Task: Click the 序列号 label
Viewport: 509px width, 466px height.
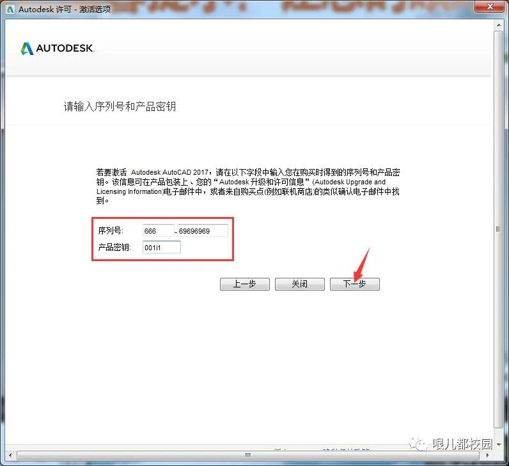Action: click(x=111, y=230)
